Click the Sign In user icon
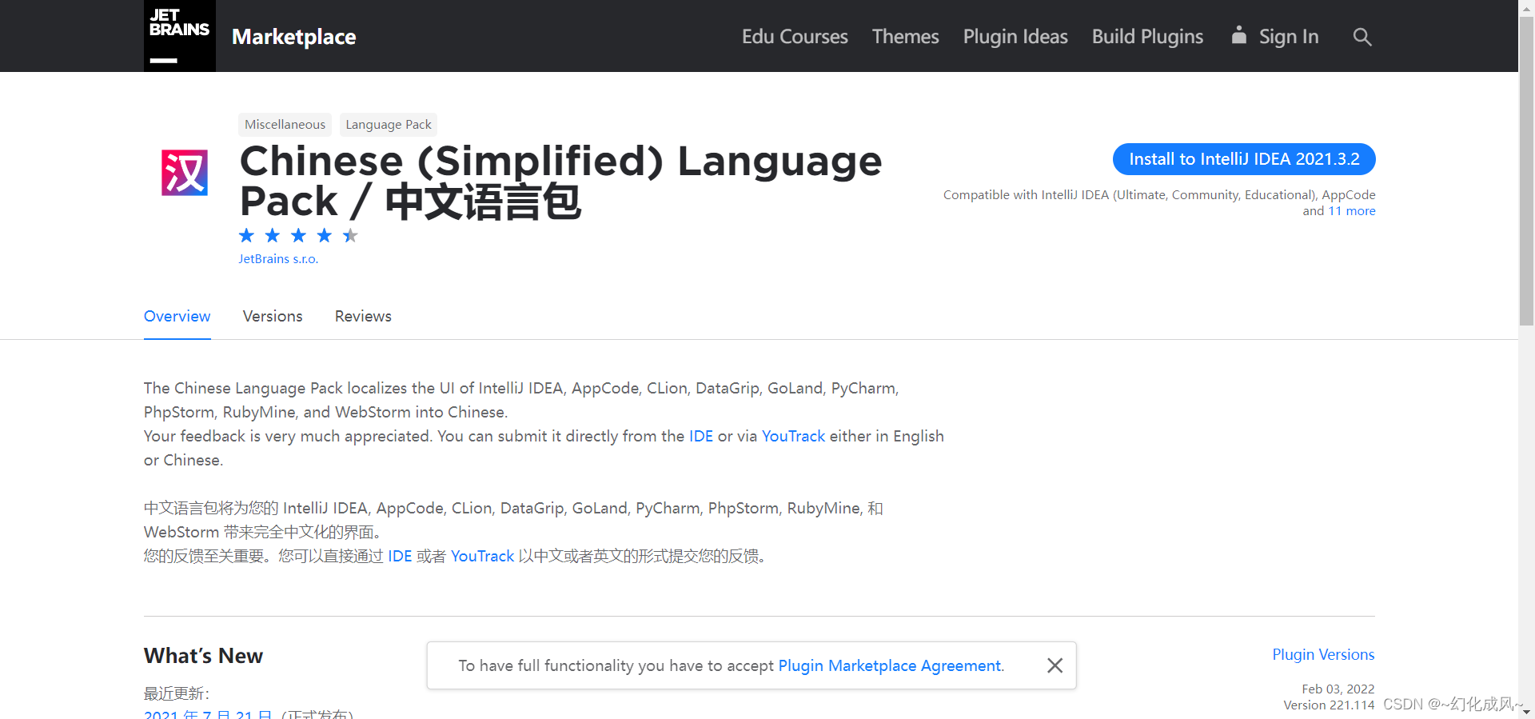The image size is (1535, 719). 1238,34
